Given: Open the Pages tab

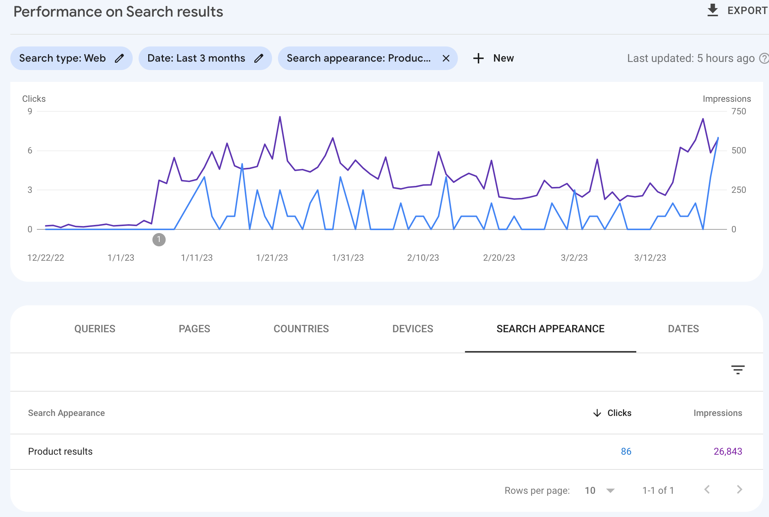Looking at the screenshot, I should pyautogui.click(x=194, y=329).
